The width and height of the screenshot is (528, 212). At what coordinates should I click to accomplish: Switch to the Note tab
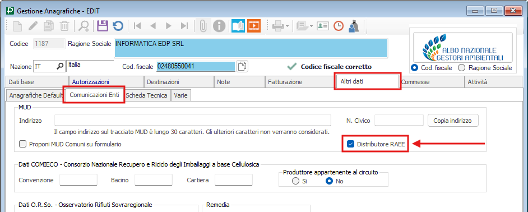pyautogui.click(x=240, y=82)
